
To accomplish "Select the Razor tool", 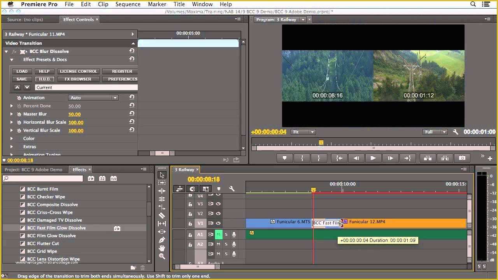I will (162, 215).
